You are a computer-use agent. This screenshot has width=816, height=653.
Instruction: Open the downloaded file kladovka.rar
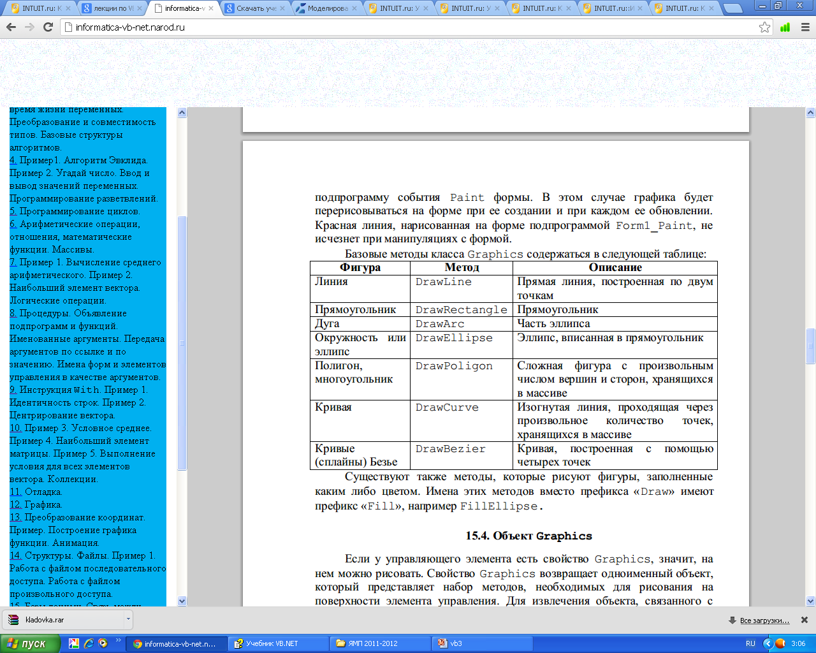[64, 620]
